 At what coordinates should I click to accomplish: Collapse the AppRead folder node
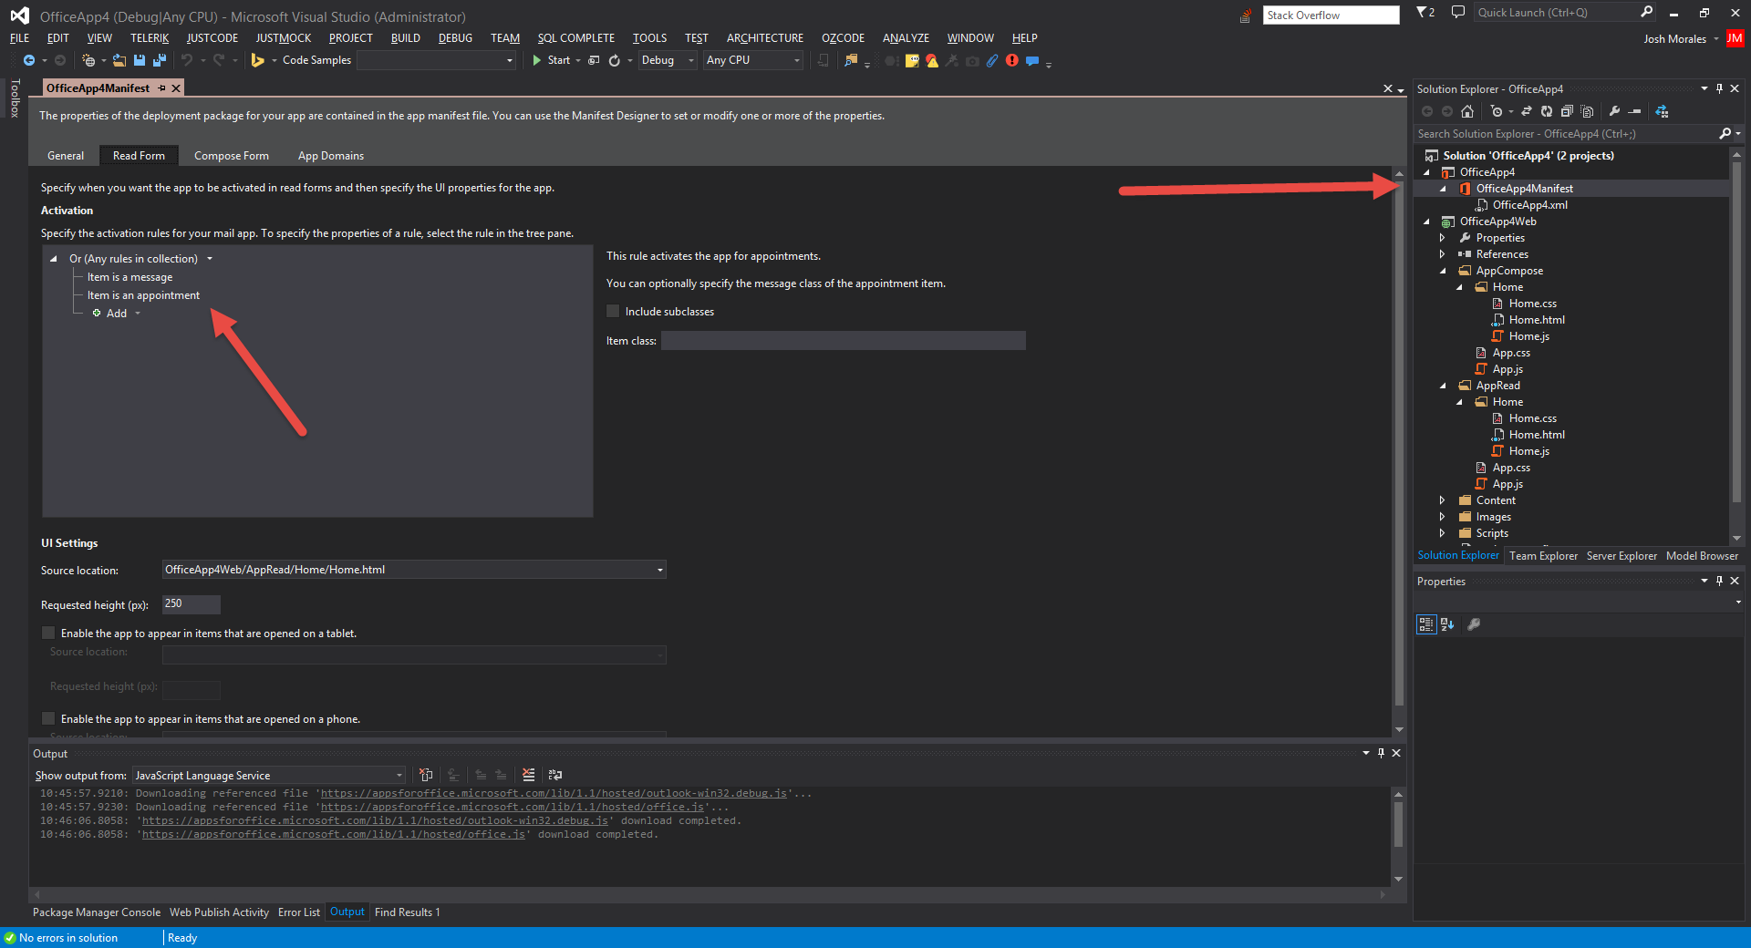tap(1443, 385)
